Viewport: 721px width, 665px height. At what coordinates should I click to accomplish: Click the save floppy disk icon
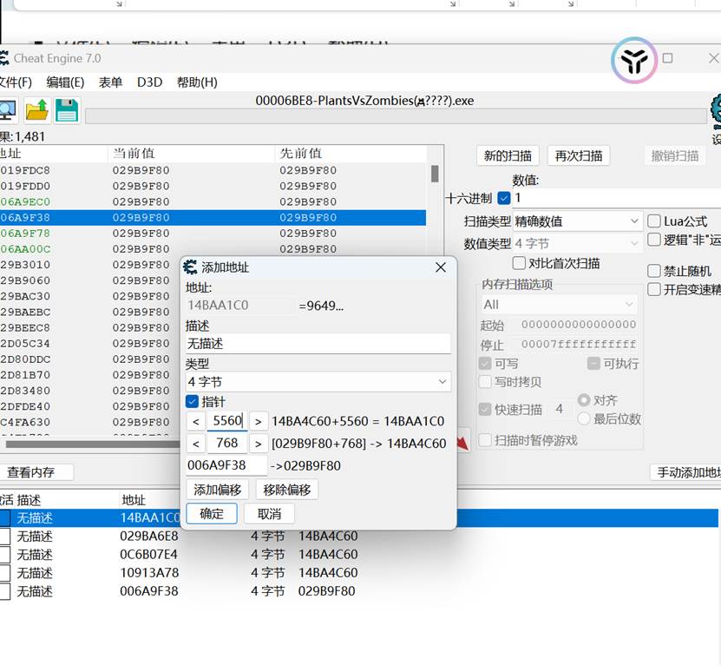tap(67, 110)
